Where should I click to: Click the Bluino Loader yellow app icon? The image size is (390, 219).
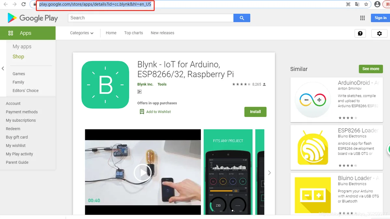[312, 195]
